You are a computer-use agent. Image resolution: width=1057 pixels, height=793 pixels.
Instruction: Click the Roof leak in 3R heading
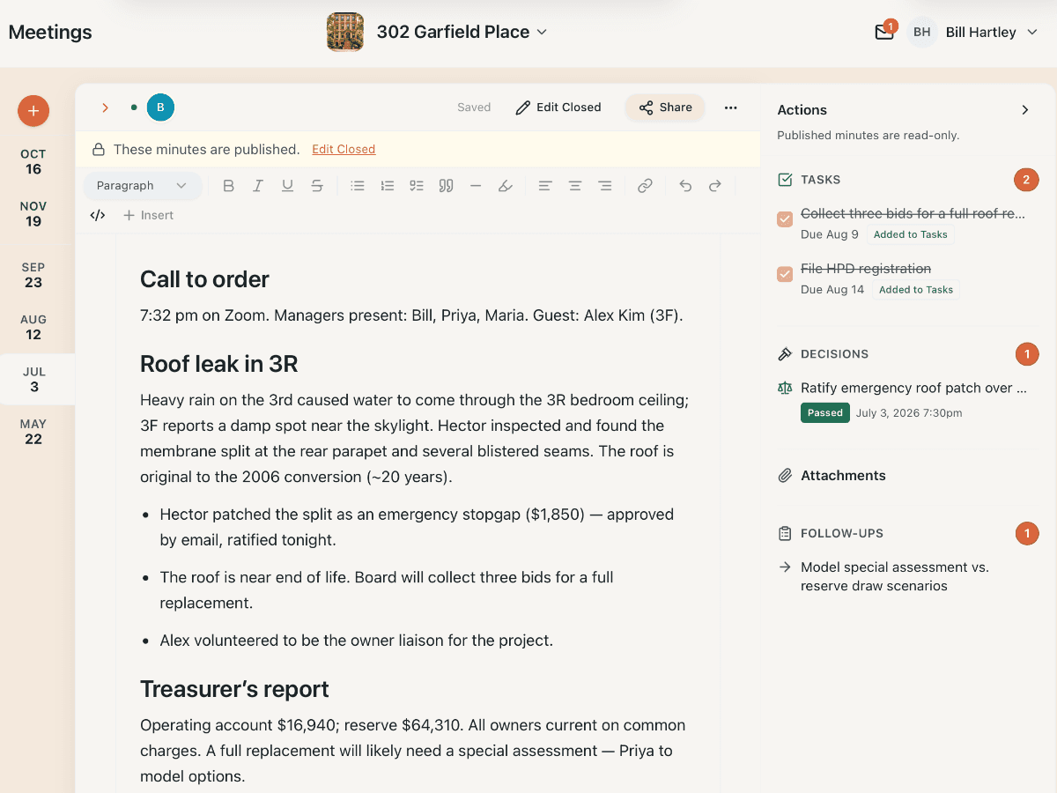pos(219,364)
